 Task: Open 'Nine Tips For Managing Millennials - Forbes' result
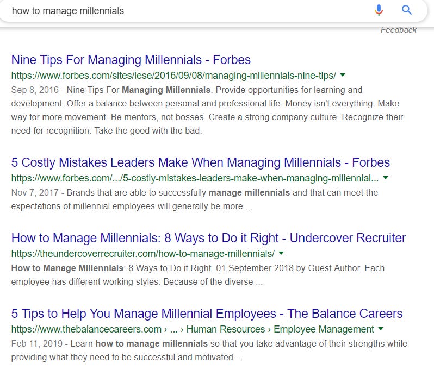131,60
